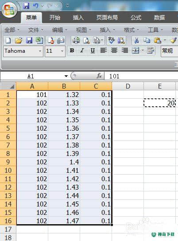Switch to the 开始 ribbon tab
Image resolution: width=178 pixels, height=241 pixels.
[54, 18]
